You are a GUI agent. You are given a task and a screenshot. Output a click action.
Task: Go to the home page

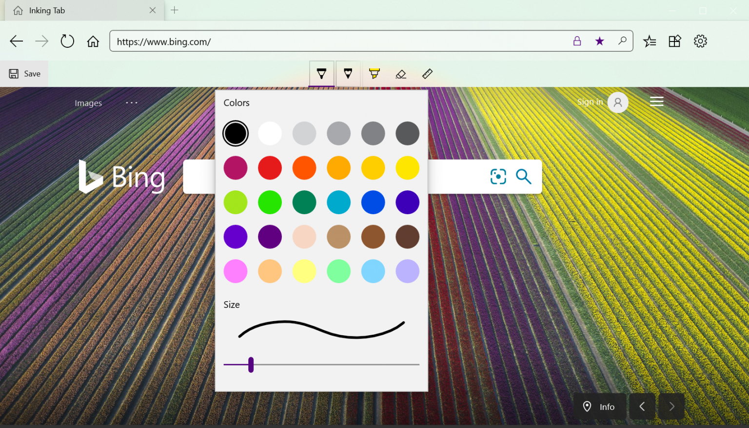(93, 41)
